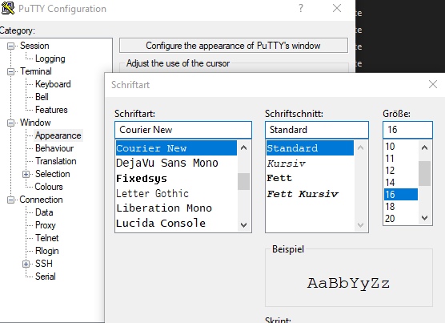
Task: Select font size 16 in list
Action: 401,194
